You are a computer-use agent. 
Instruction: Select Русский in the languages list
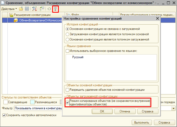(x=78, y=57)
